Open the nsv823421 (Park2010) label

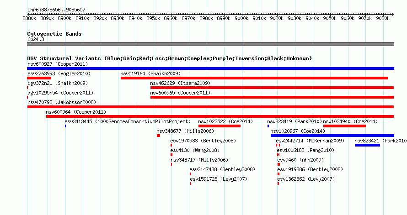pos(380,141)
